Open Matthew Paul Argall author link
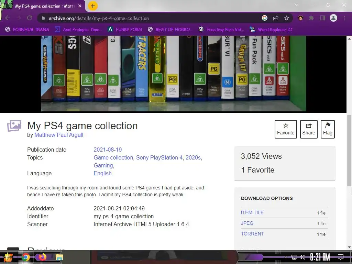352x264 pixels. click(x=59, y=135)
